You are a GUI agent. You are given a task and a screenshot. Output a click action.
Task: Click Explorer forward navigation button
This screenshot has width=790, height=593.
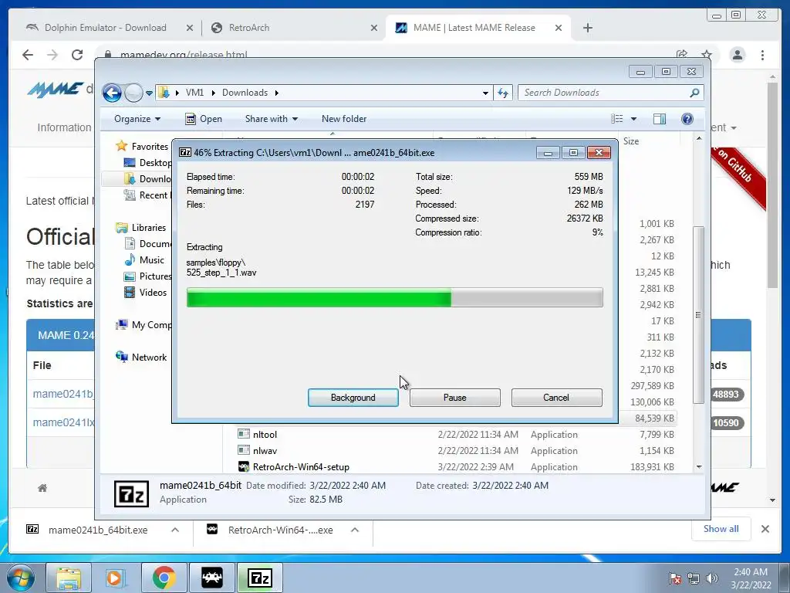click(133, 93)
